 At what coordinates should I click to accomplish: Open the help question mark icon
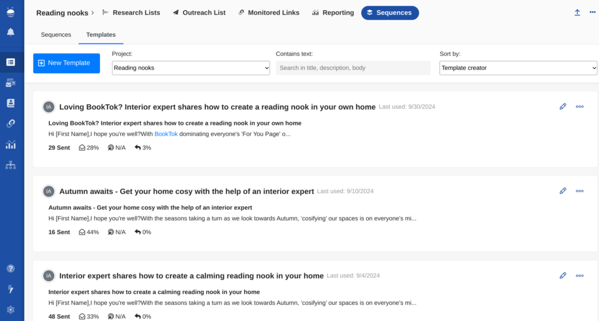10,269
